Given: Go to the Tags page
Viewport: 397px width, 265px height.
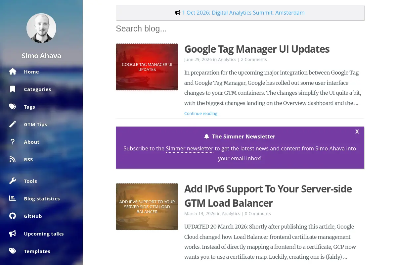Looking at the screenshot, I should [29, 107].
